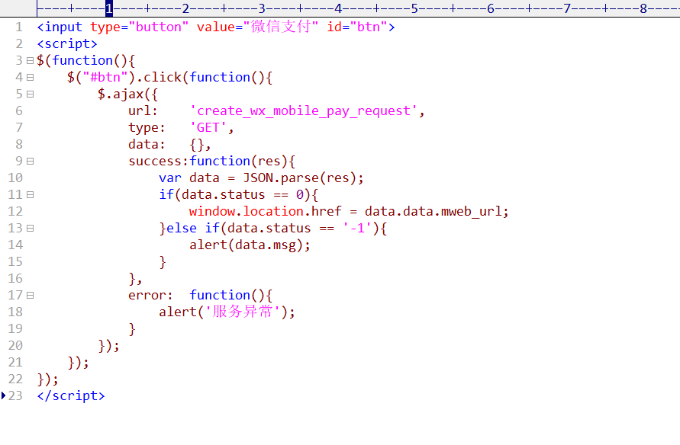The image size is (680, 445).
Task: Click gutter line number 14
Action: click(x=15, y=245)
